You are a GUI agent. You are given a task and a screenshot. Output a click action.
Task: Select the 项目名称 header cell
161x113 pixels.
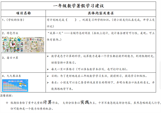[23, 13]
